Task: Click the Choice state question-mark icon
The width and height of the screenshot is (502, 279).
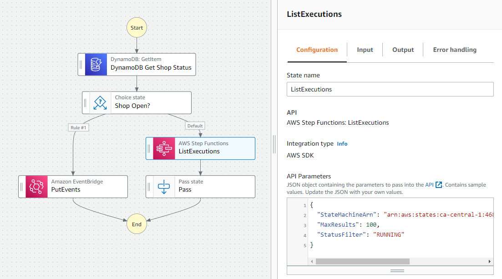Action: coord(100,103)
